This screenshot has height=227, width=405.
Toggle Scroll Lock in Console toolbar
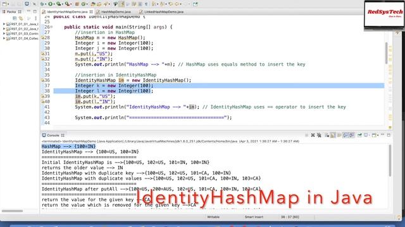pos(333,135)
